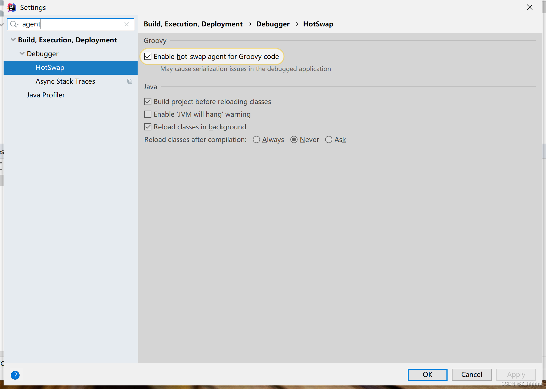
Task: Collapse the Debugger tree node
Action: (22, 53)
